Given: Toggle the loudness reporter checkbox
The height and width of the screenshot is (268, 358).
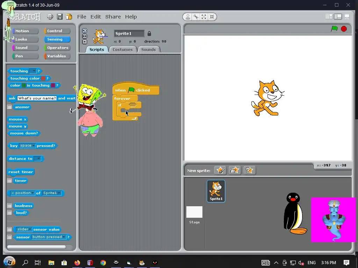Looking at the screenshot, I should (9, 206).
